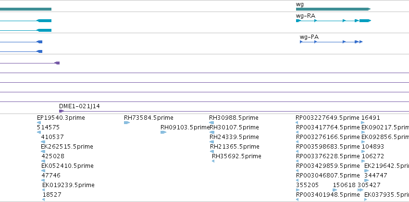
Task: Click the wg-RA transcript feature
Action: coord(334,21)
